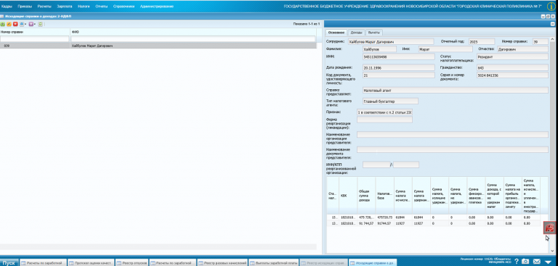The image size is (558, 266).
Task: Expand the purple toolbar icon dropdown
Action: coord(35,24)
